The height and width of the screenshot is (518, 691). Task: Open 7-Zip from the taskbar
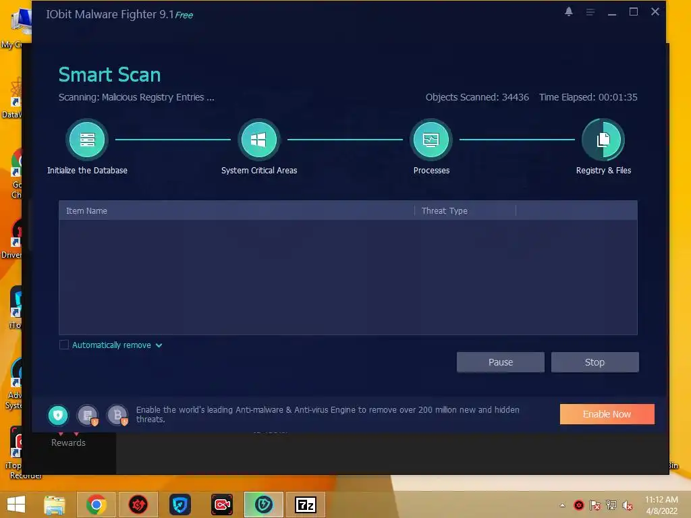pos(306,505)
